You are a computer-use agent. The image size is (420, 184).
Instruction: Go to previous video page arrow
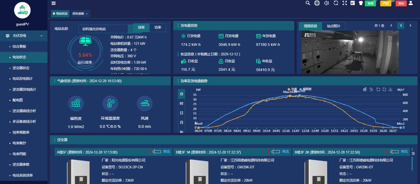coord(391,25)
